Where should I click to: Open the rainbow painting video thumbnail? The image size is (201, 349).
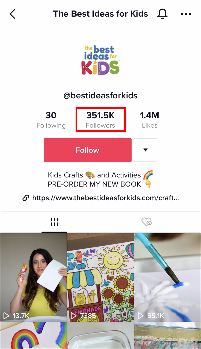[x=33, y=336]
